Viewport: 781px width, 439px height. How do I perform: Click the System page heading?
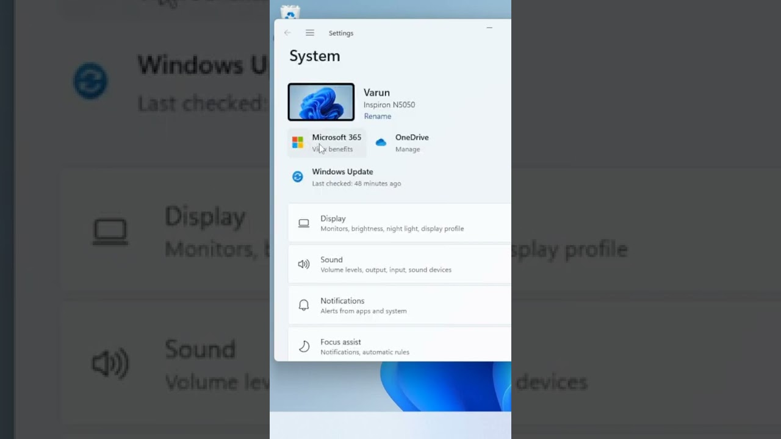coord(315,56)
